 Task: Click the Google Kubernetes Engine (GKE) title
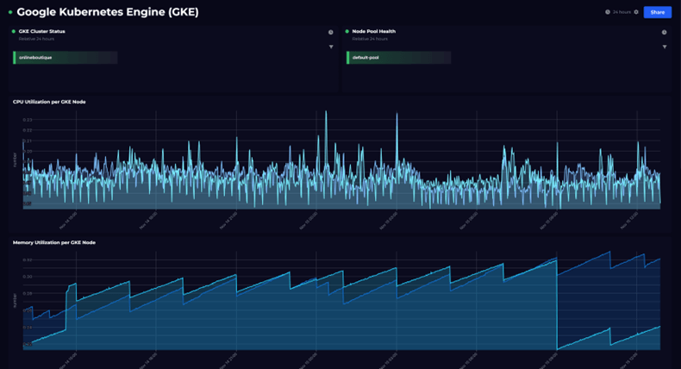[108, 12]
